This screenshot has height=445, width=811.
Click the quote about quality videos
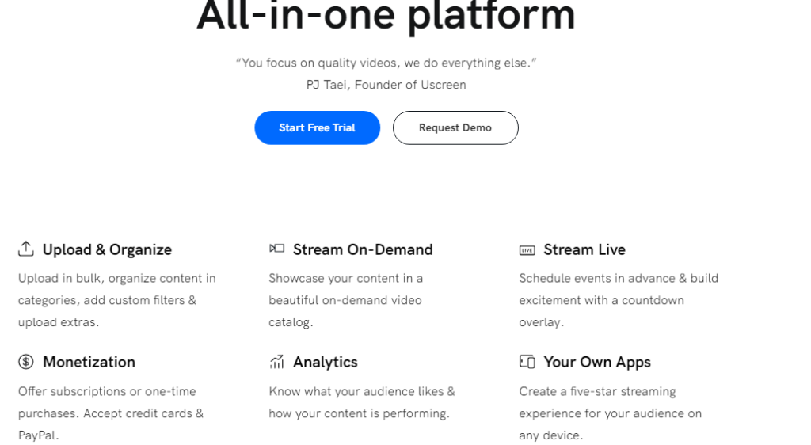pyautogui.click(x=386, y=63)
